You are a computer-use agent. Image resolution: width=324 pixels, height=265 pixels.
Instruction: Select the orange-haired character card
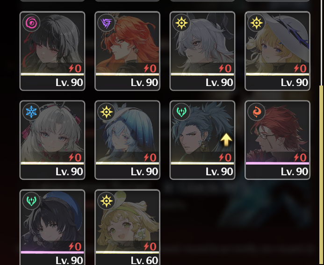tap(127, 51)
